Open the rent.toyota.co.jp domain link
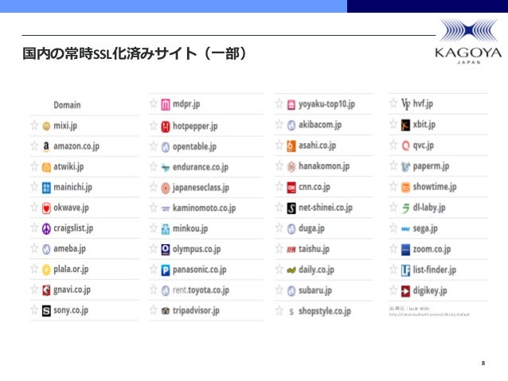This screenshot has width=508, height=381. (201, 290)
